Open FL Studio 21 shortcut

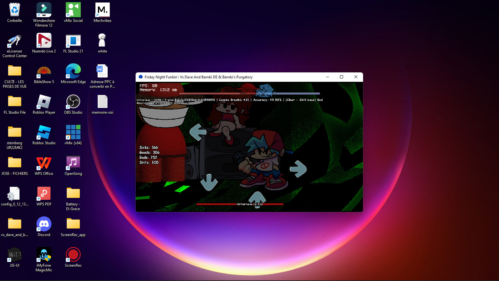tap(73, 44)
